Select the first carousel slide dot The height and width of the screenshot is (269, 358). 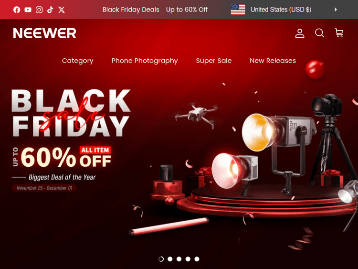coord(161,259)
